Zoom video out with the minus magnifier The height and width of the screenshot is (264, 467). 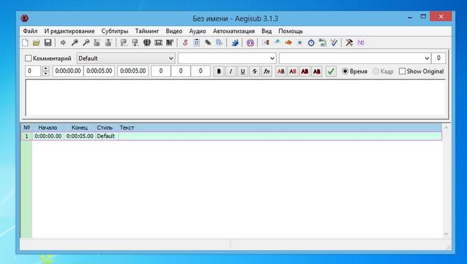(x=86, y=43)
